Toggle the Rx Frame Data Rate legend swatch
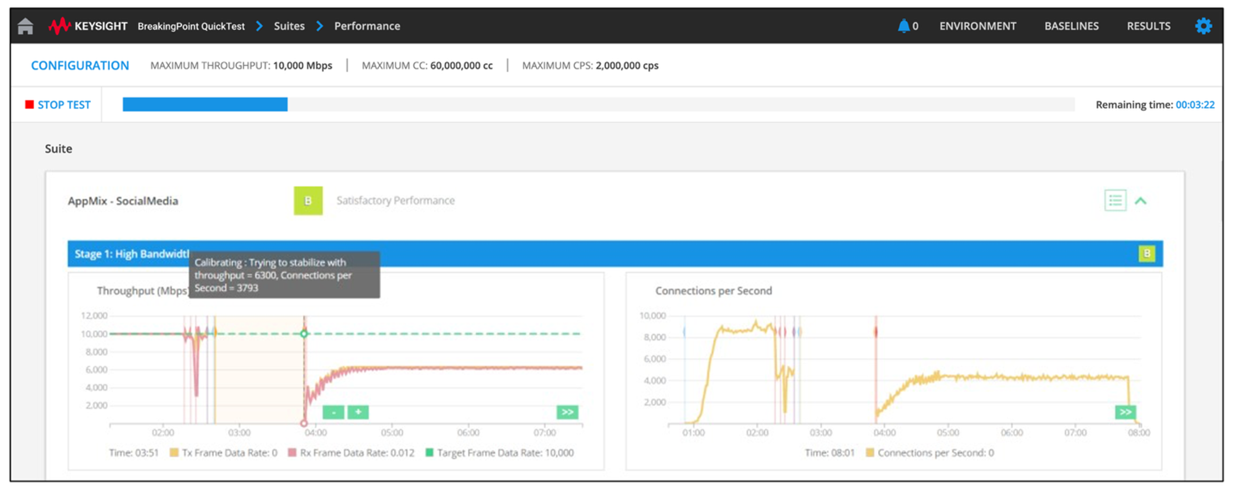Viewport: 1233px width, 489px height. coord(292,452)
